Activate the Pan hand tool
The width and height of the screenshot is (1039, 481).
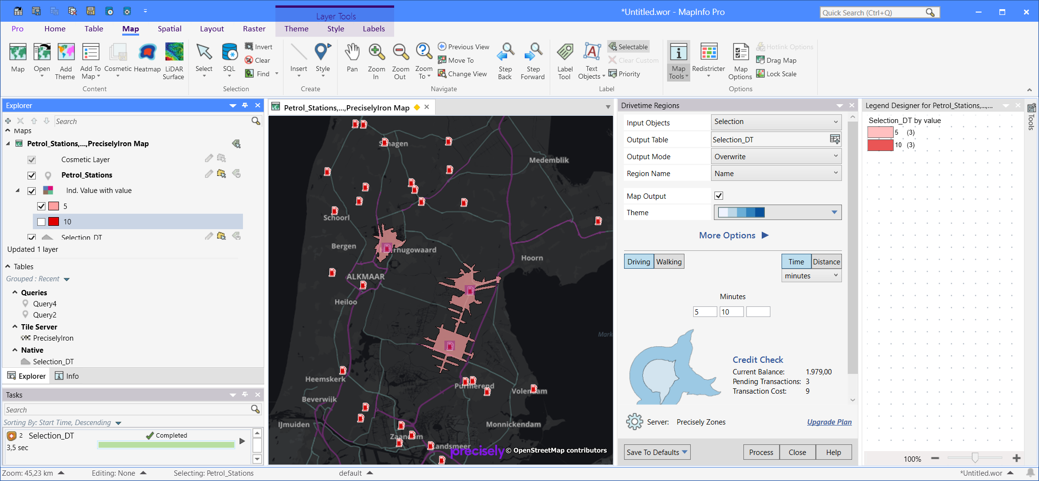pyautogui.click(x=352, y=58)
